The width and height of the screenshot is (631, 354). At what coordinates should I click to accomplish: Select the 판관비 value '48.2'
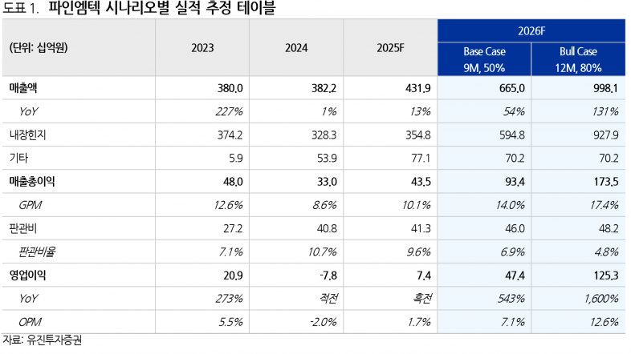point(609,228)
